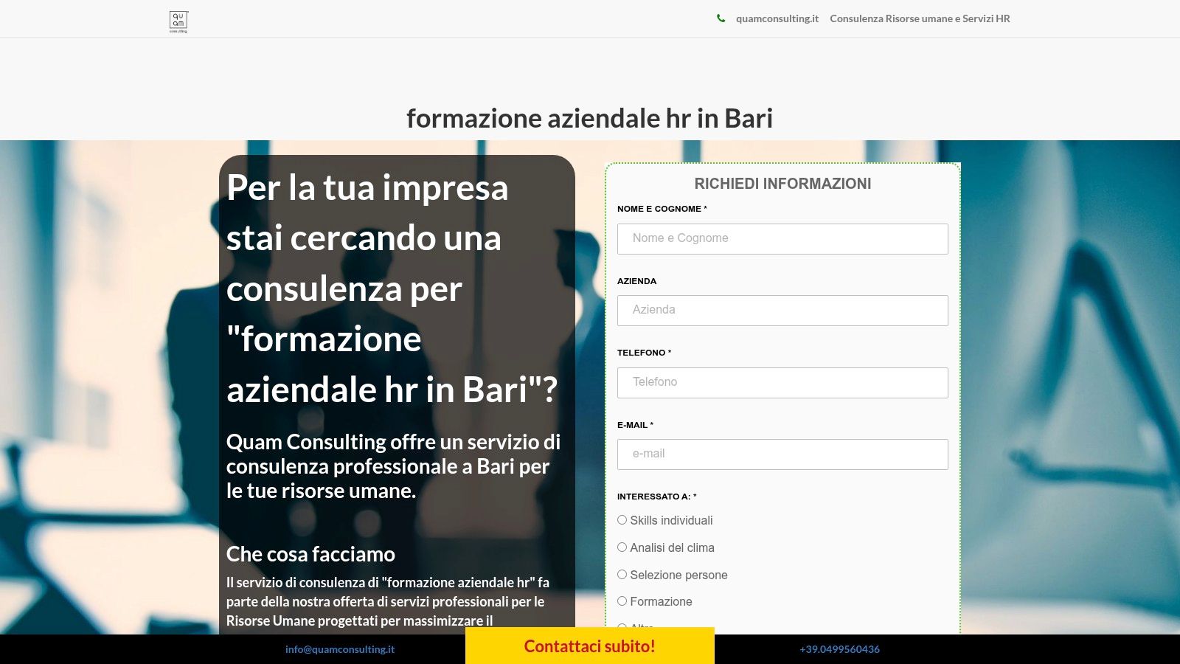Viewport: 1180px width, 664px height.
Task: Open Consulenza Risorse umane e Servizi HR link
Action: [x=920, y=18]
